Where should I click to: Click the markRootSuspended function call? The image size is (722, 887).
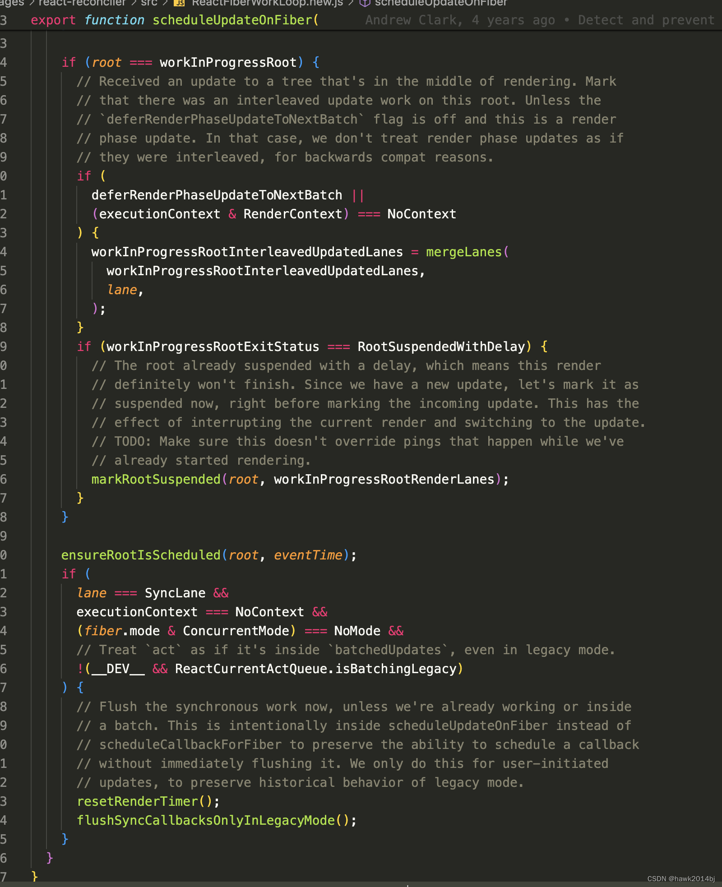click(x=156, y=479)
